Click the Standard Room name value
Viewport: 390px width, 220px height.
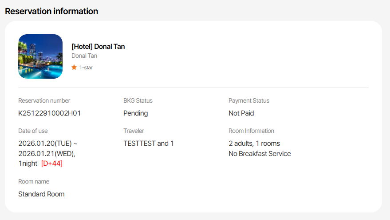point(41,194)
